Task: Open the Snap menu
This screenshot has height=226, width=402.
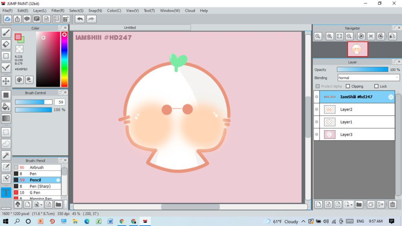Action: [x=95, y=11]
